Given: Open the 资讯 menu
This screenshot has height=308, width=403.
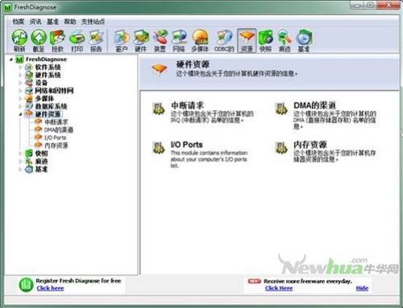Looking at the screenshot, I should tap(35, 22).
